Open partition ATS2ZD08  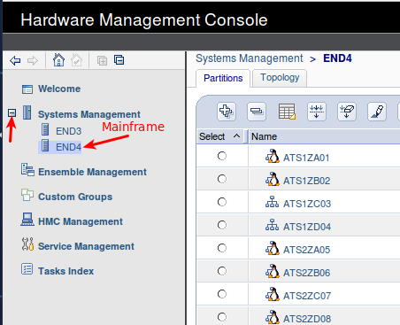coord(307,319)
